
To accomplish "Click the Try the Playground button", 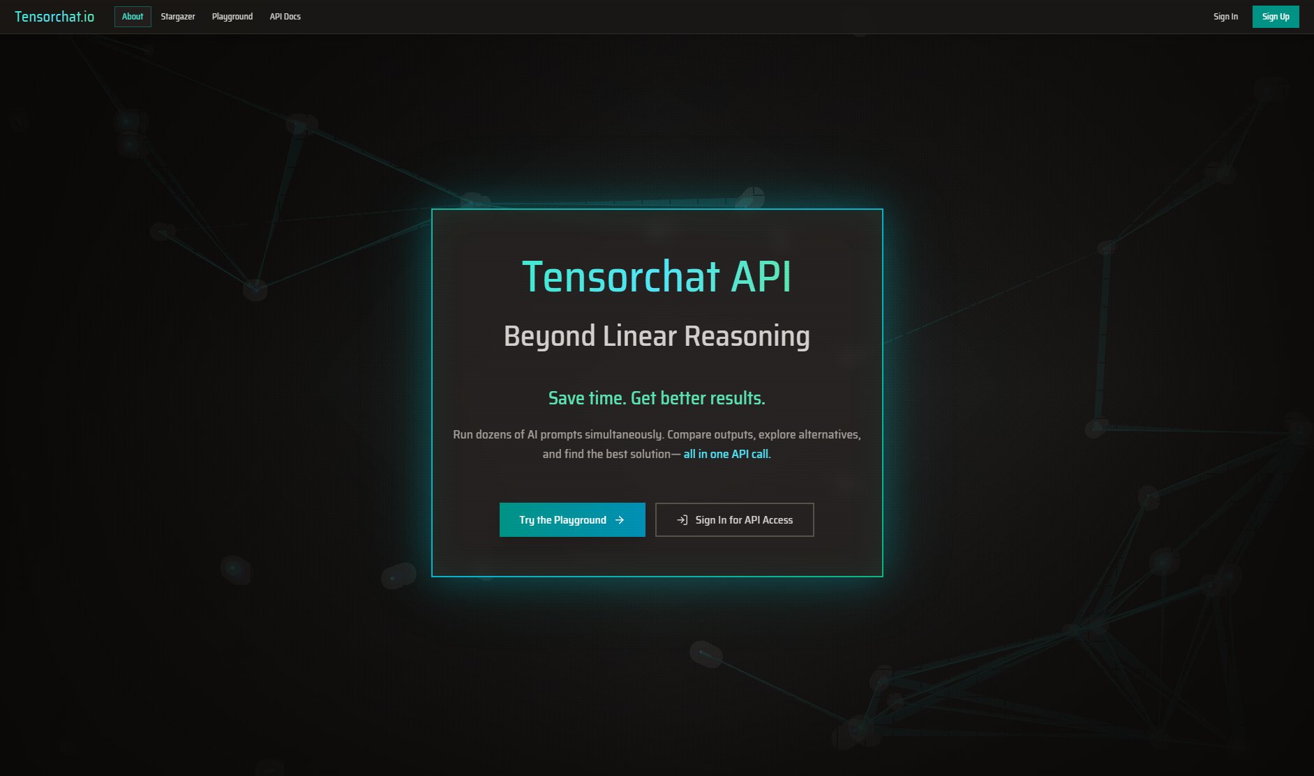I will [562, 520].
